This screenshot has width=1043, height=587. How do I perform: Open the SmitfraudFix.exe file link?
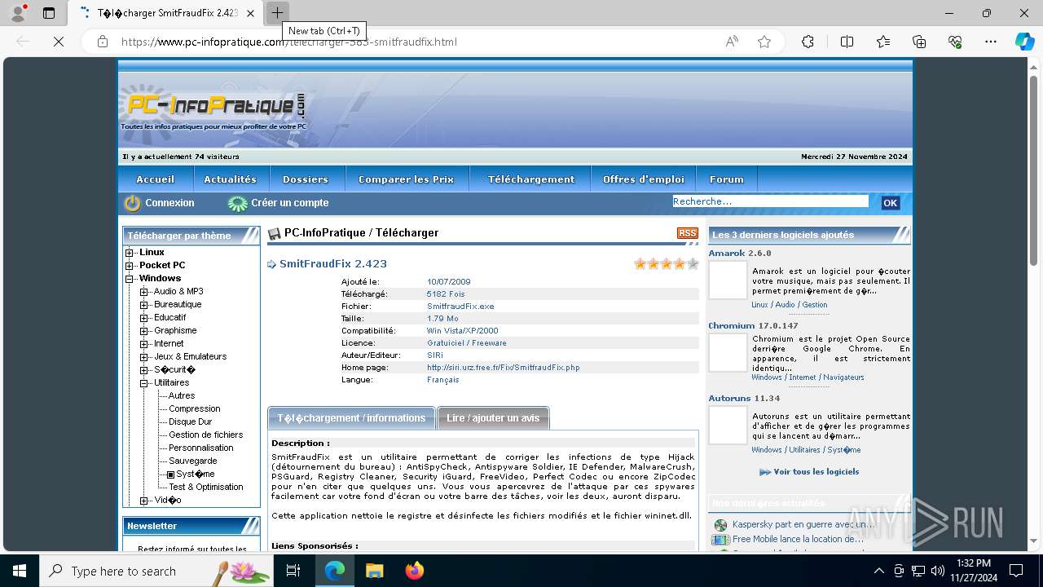point(460,307)
